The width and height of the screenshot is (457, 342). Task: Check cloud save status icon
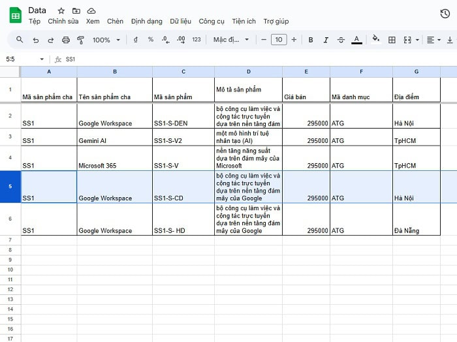pos(91,11)
